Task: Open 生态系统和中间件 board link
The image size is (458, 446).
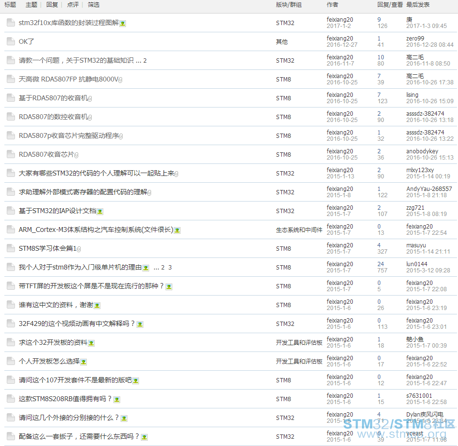Action: point(299,230)
